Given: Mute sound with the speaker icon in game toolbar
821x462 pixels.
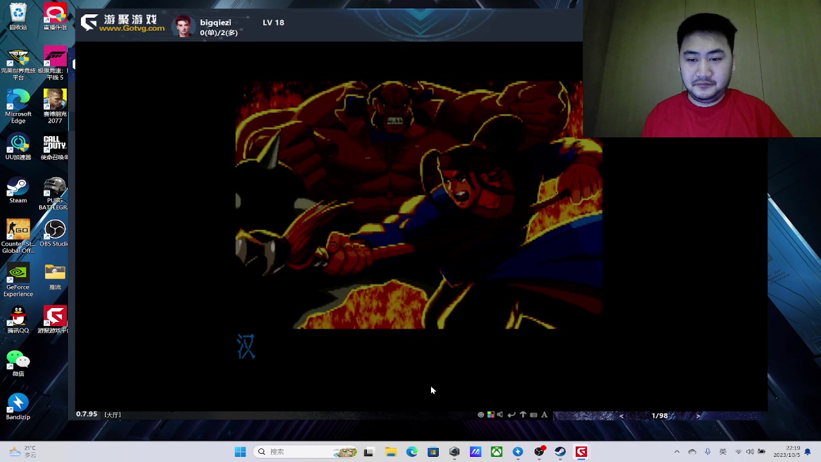Looking at the screenshot, I should point(500,415).
